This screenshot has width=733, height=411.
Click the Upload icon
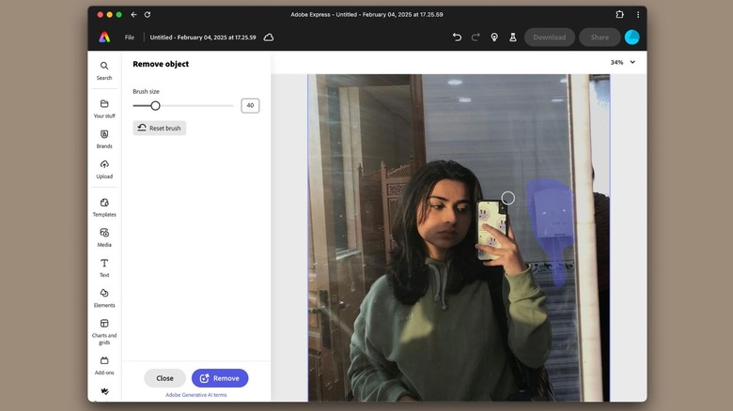(x=103, y=166)
